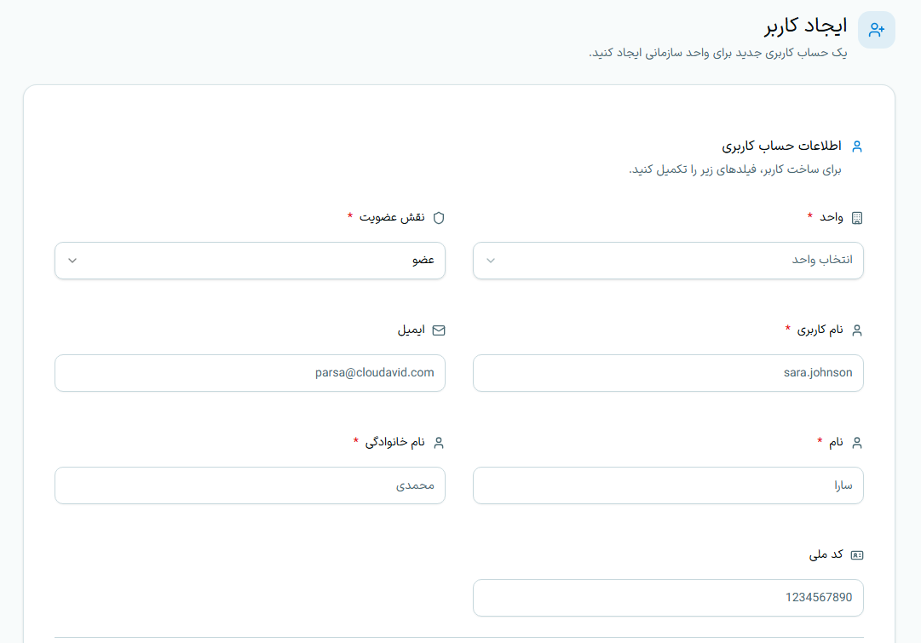Viewport: 921px width, 643px height.
Task: Click the اطلاعات حساب کاربری section title
Action: point(781,146)
